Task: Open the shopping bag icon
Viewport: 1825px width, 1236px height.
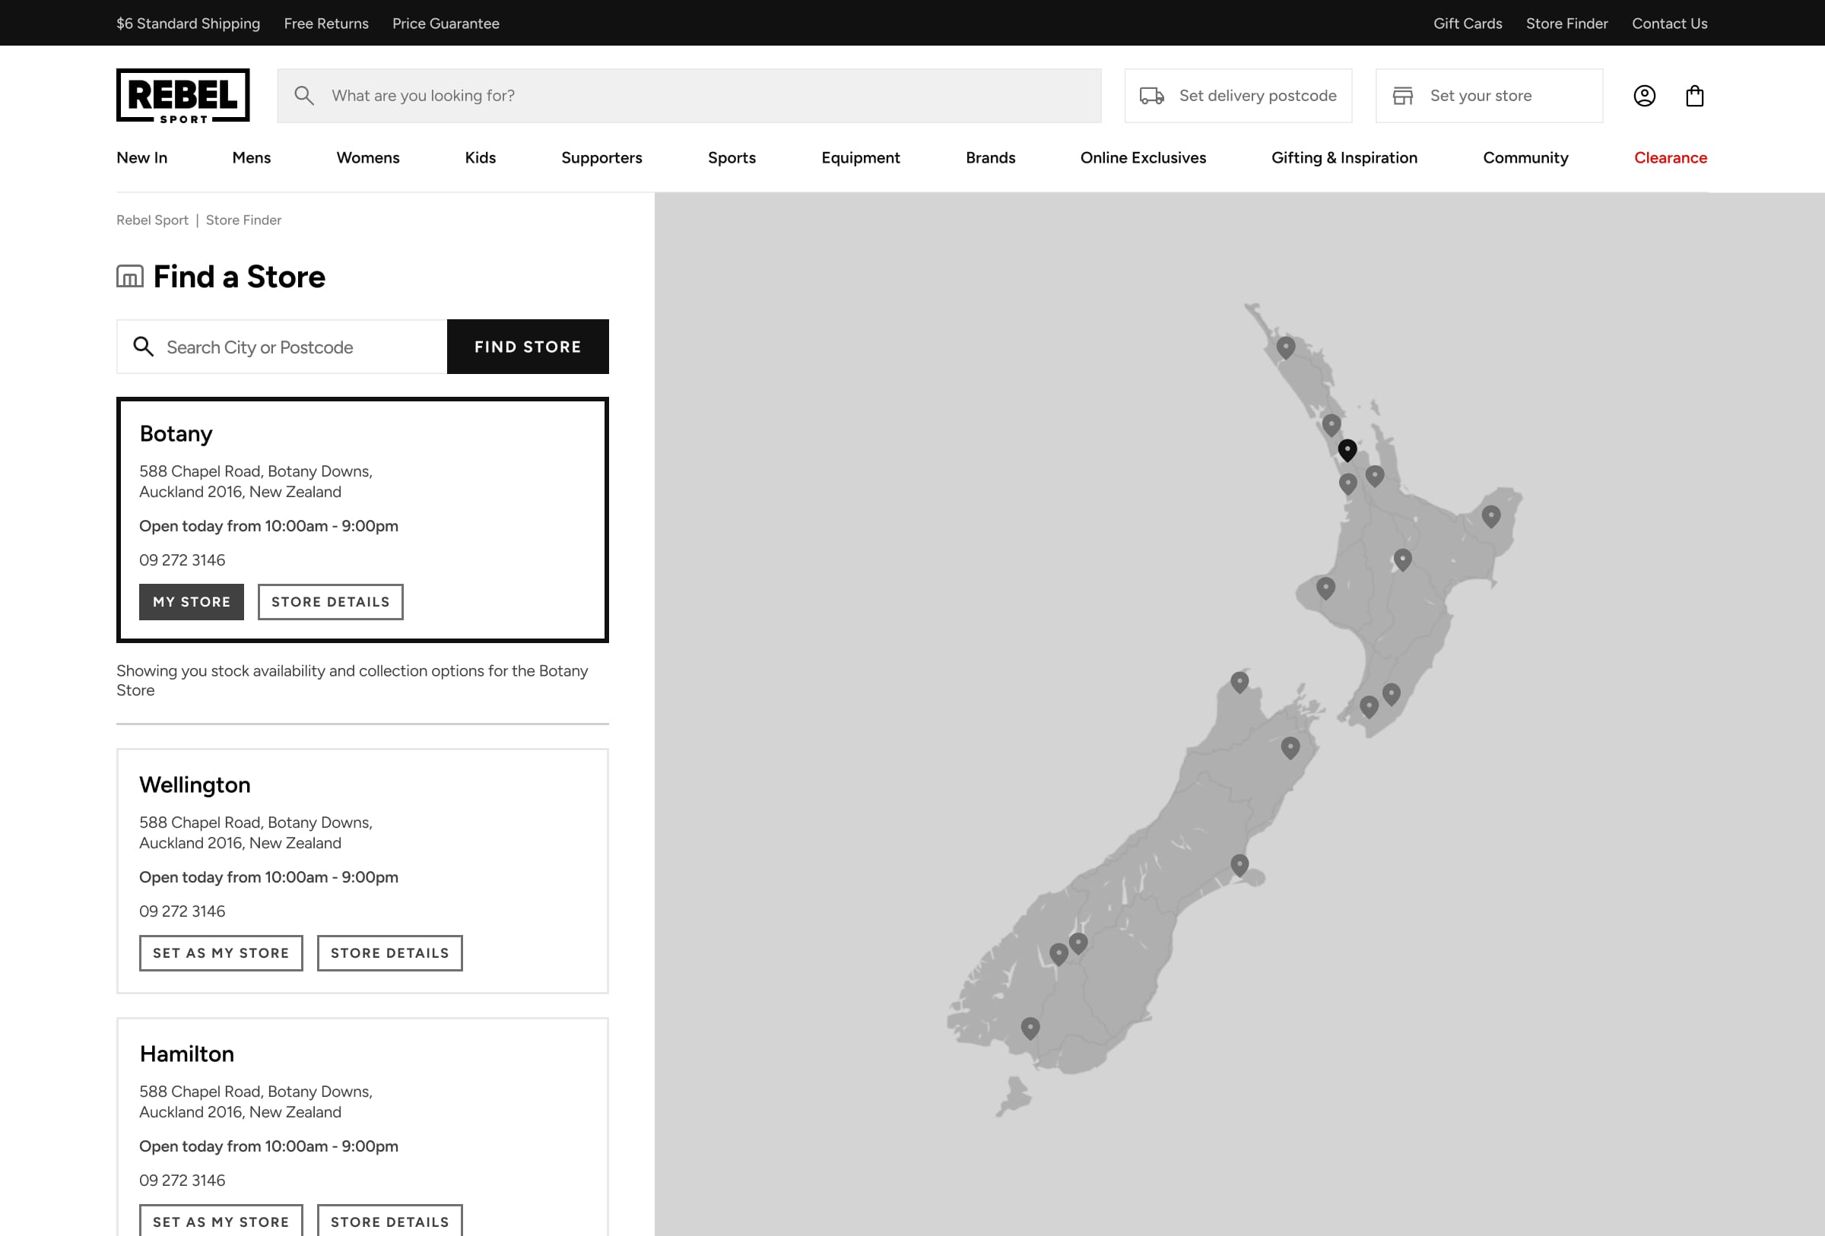Action: click(x=1694, y=96)
